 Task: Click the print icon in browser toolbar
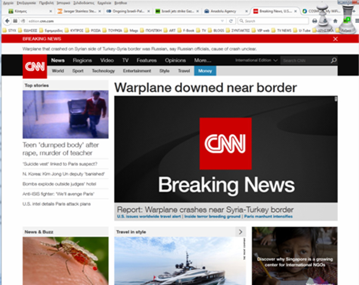[x=314, y=21]
